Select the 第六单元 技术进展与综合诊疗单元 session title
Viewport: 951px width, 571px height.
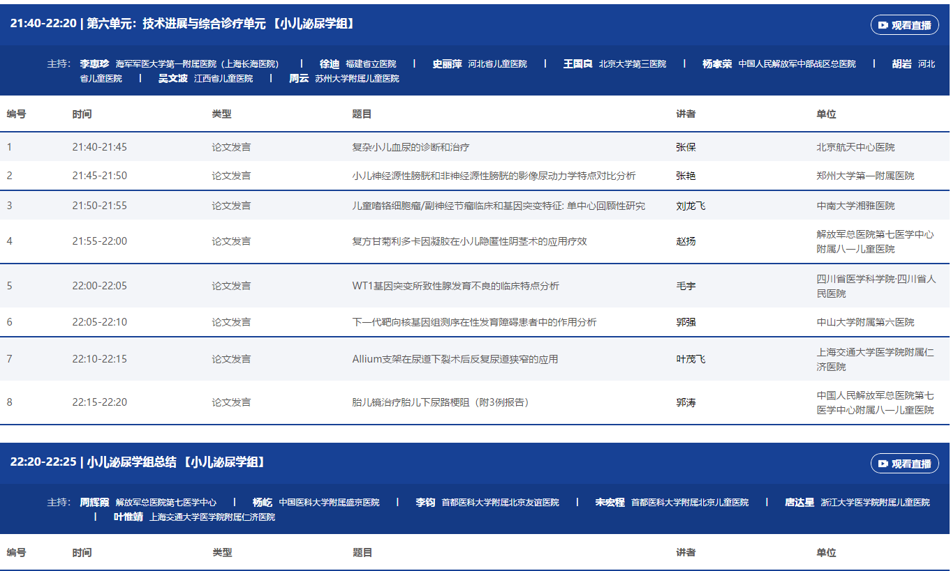click(x=183, y=24)
